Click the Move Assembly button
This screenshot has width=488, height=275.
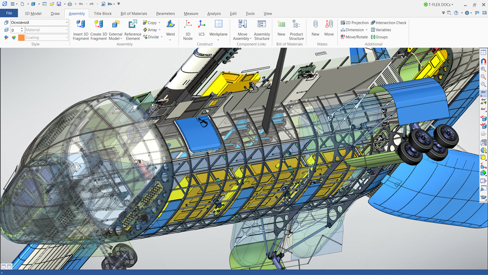243,30
